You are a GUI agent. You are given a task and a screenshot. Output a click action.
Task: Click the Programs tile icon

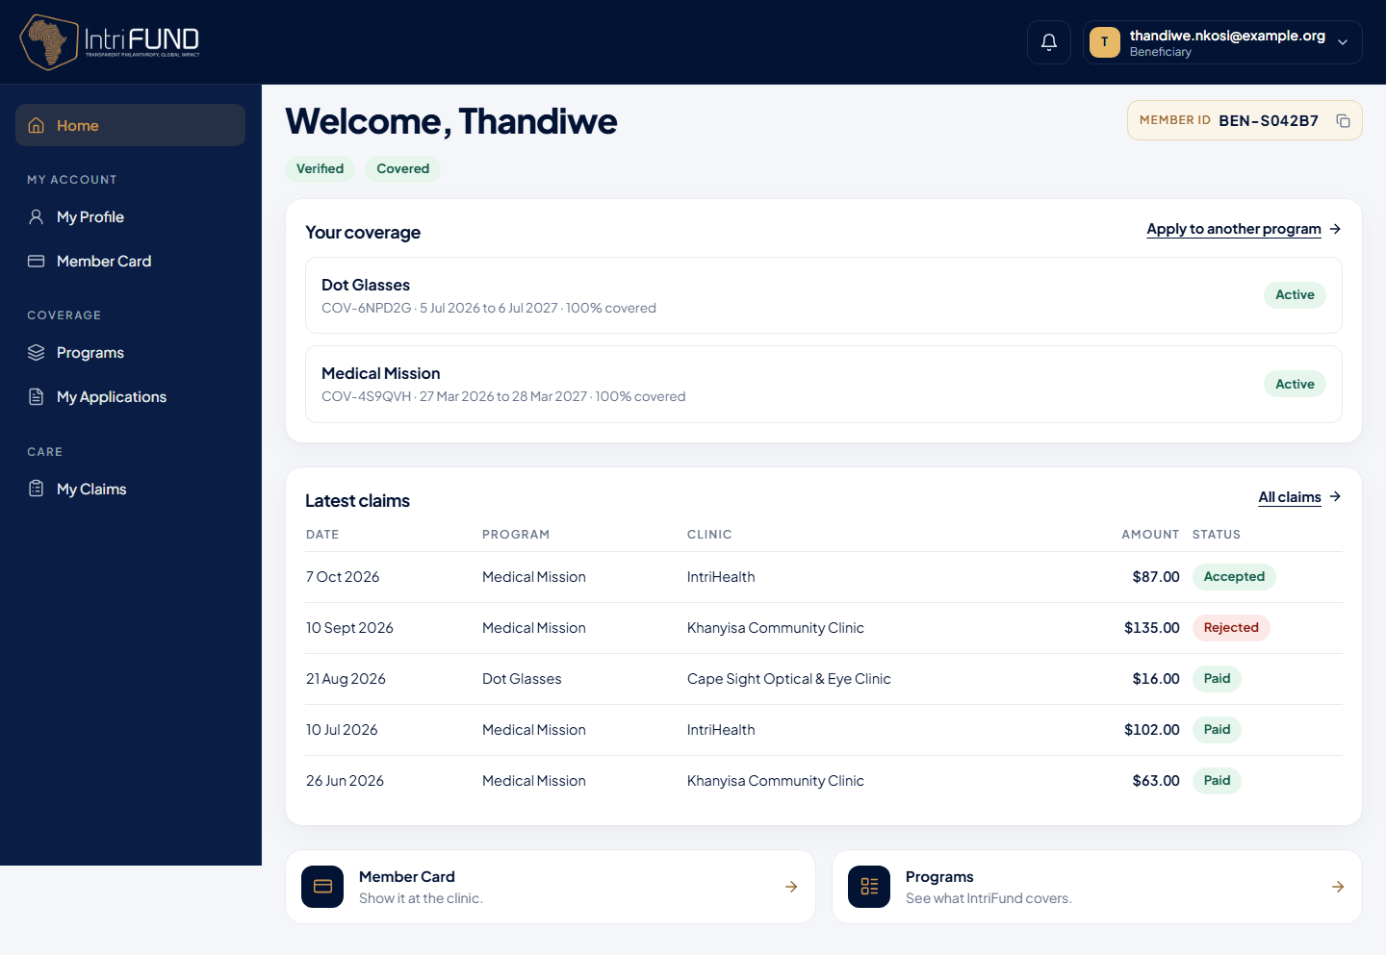[869, 887]
